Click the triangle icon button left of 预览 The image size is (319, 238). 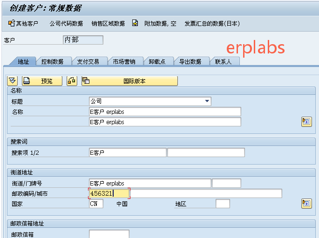12,81
